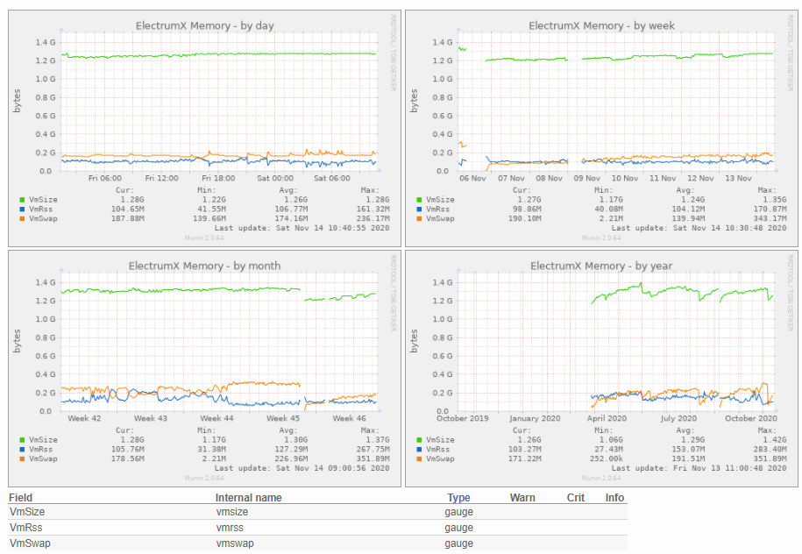Click the Type column header link
The width and height of the screenshot is (802, 554).
pos(458,498)
